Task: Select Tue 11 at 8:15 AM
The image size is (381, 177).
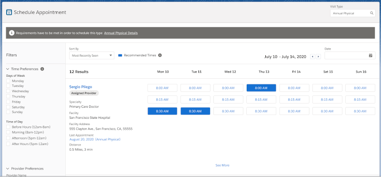Action: coord(195,100)
